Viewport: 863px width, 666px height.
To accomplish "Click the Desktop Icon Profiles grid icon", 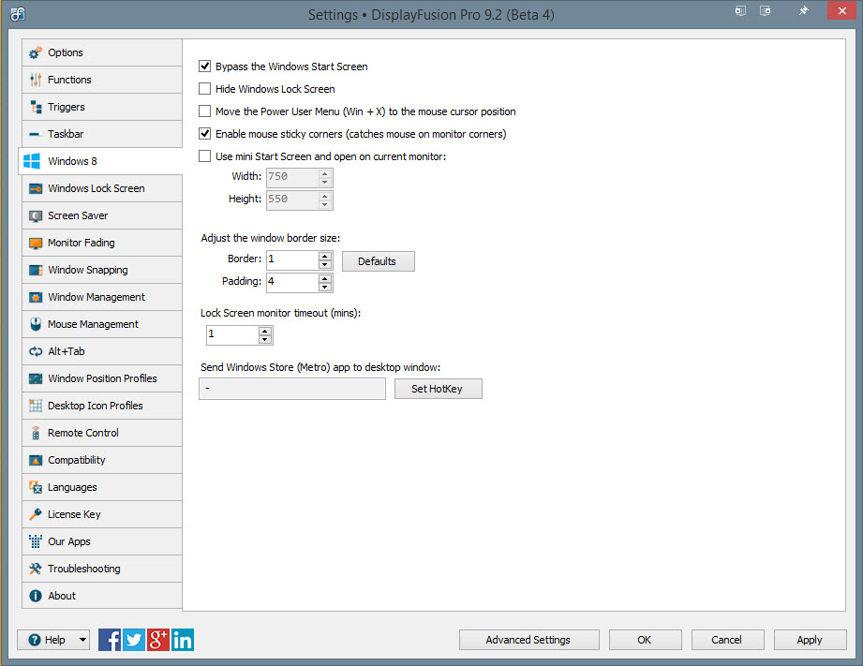I will [36, 406].
